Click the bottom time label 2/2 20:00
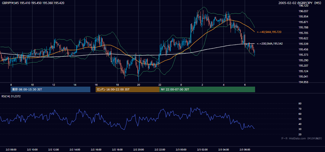 coord(138,150)
